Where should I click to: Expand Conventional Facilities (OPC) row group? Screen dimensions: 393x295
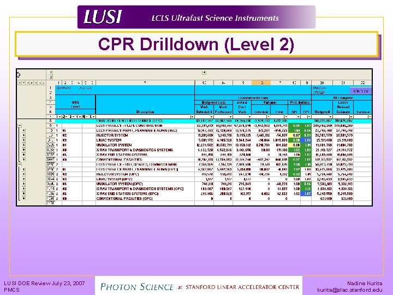click(24, 198)
